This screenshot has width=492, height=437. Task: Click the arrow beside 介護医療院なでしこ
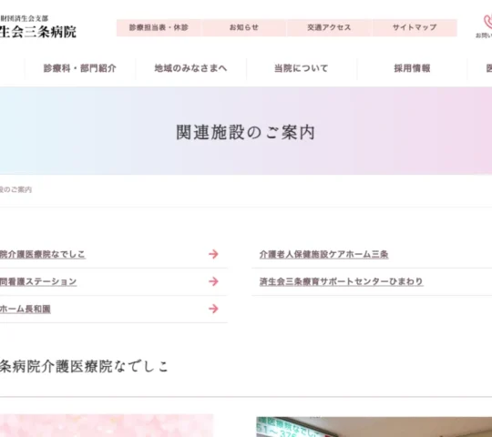[x=213, y=254]
